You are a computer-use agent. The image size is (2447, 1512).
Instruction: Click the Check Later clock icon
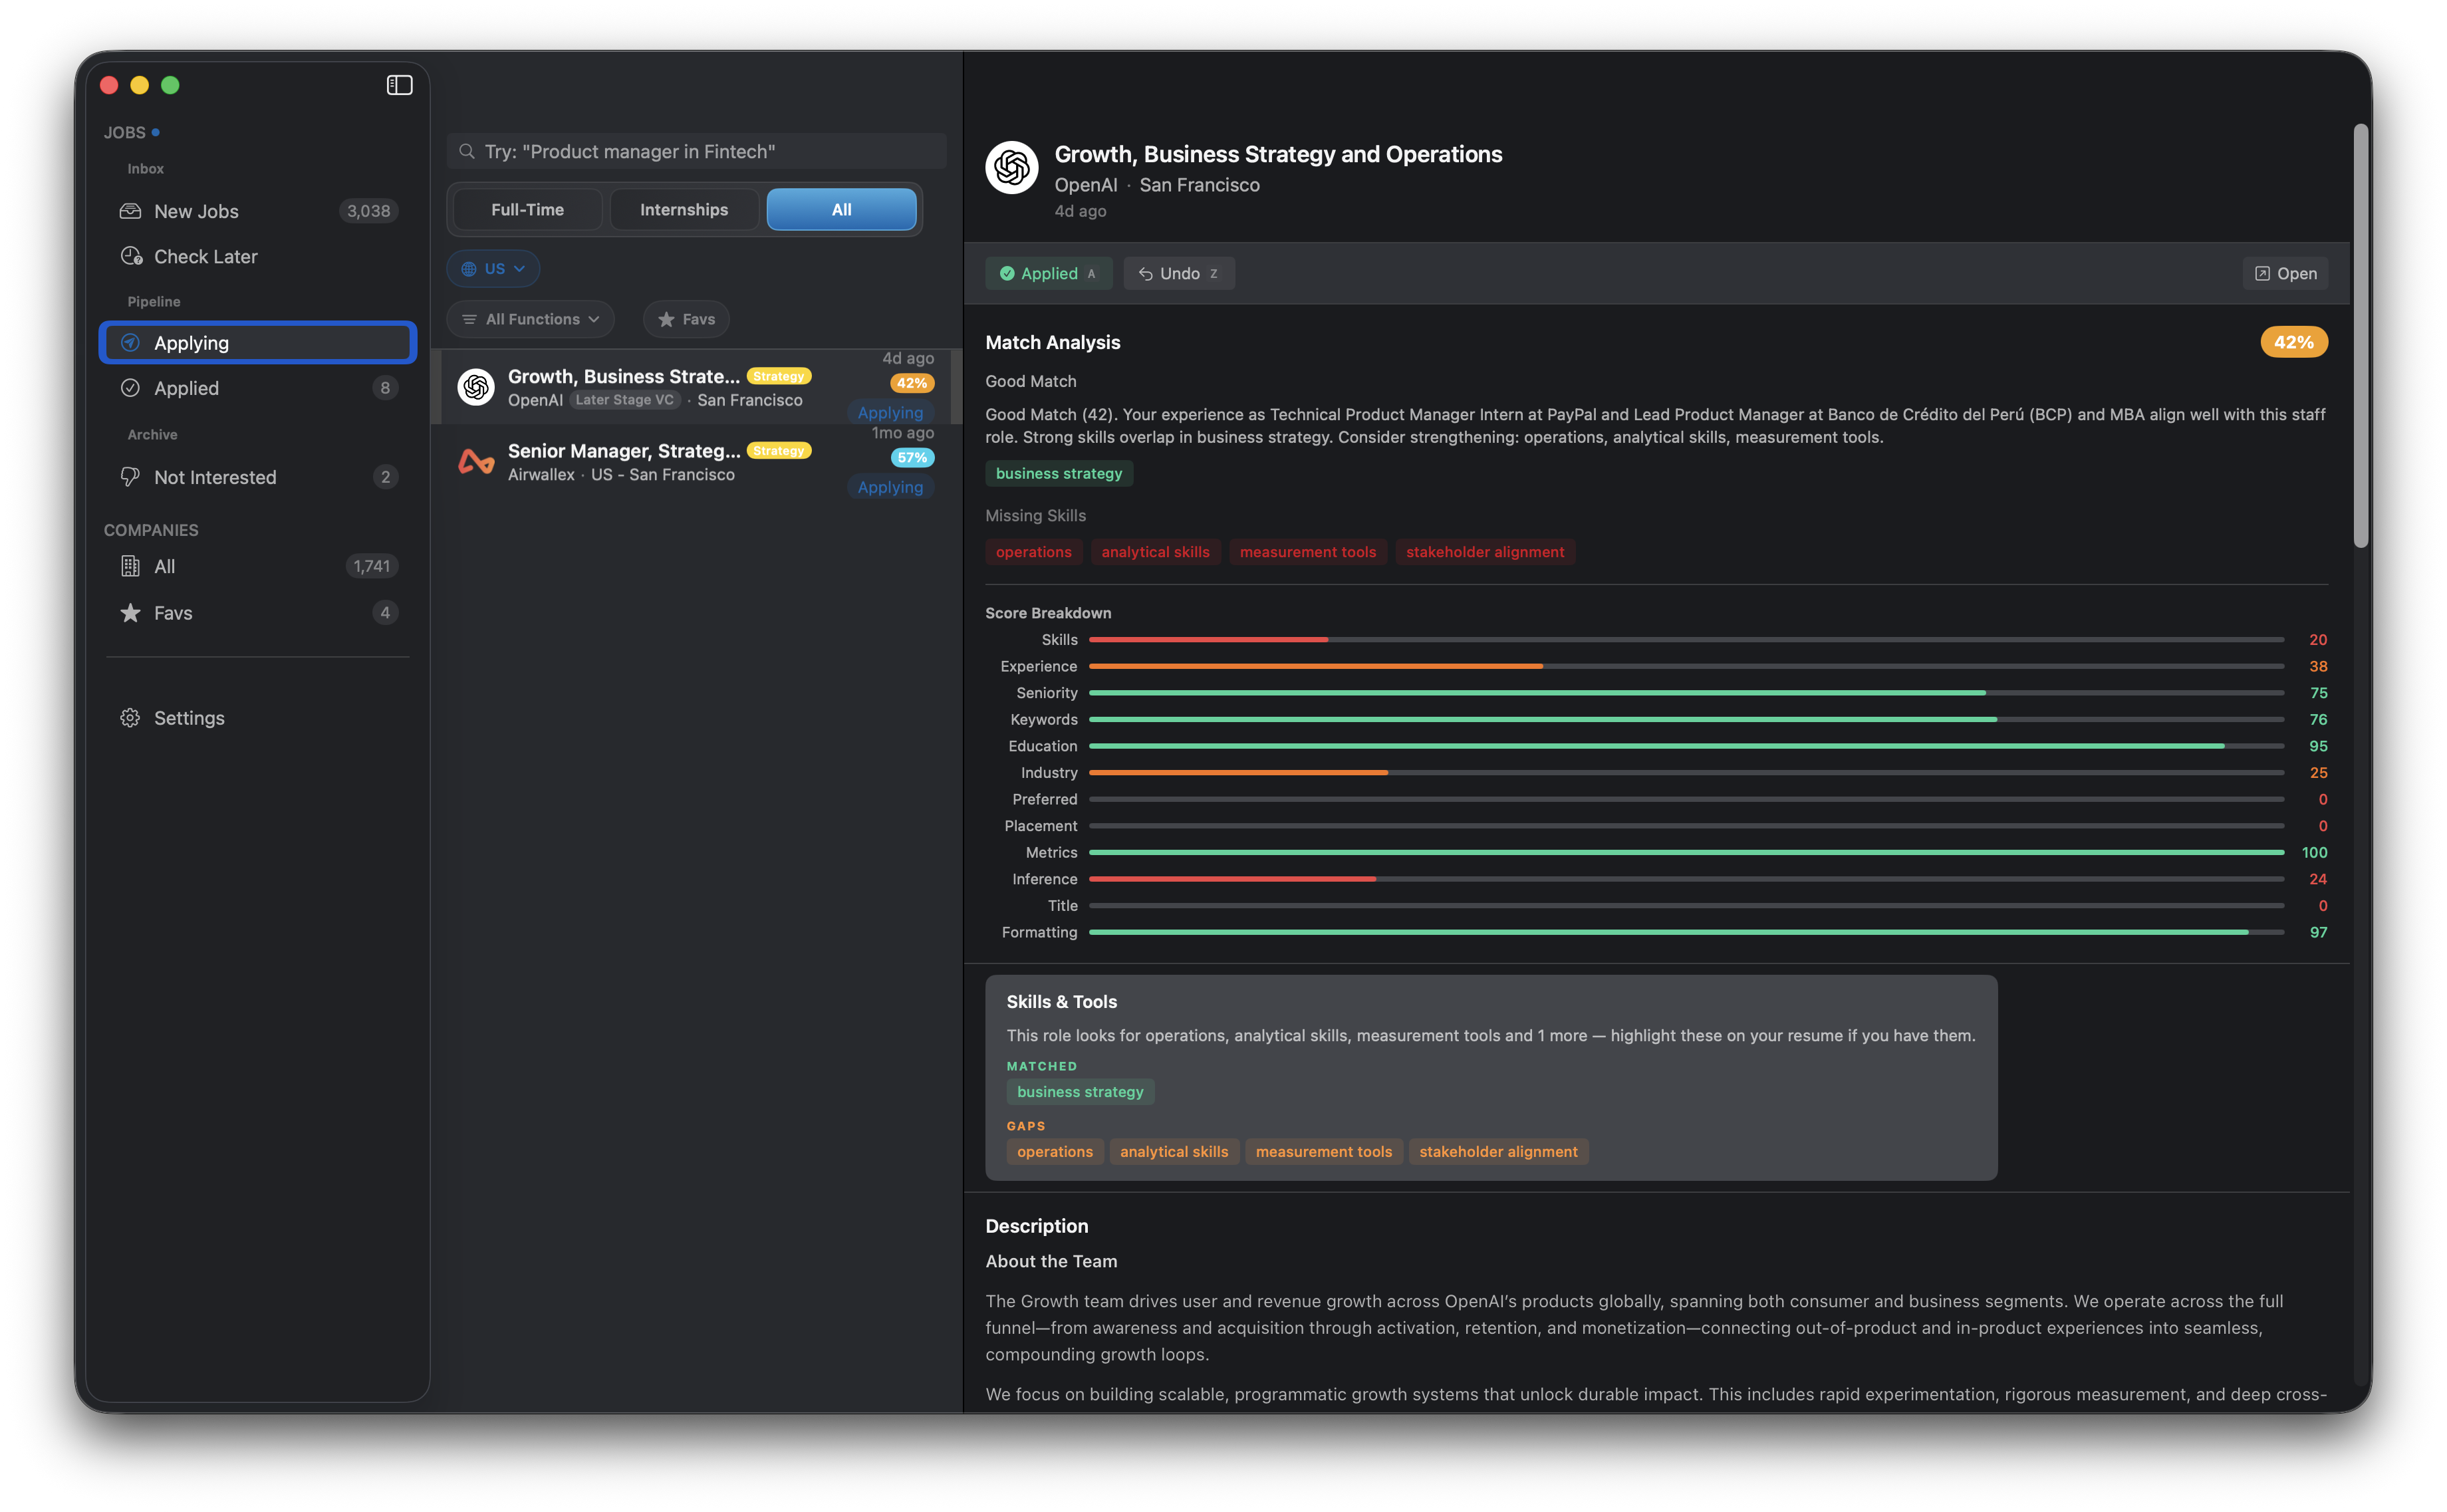point(131,256)
